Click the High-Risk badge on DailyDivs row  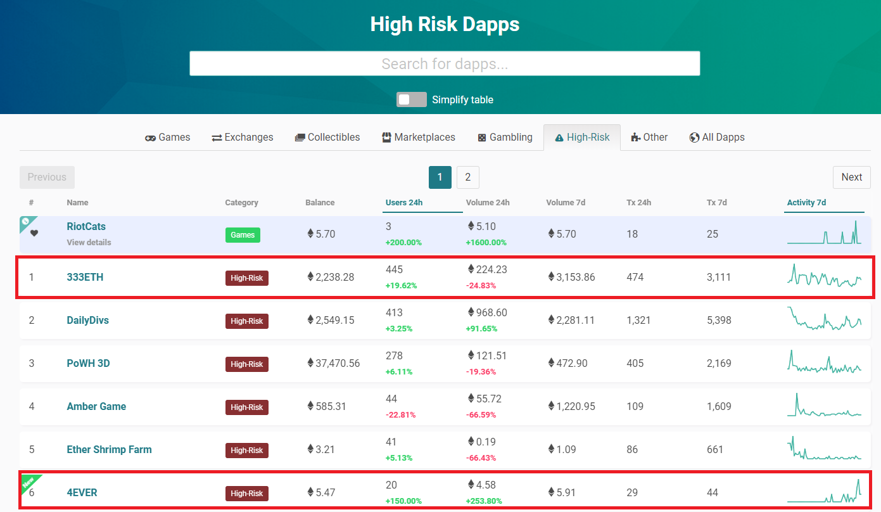click(247, 321)
